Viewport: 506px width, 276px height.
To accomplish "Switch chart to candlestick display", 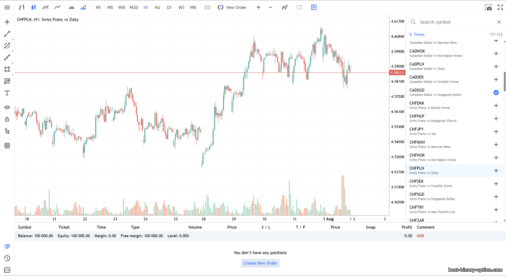I will tap(33, 7).
